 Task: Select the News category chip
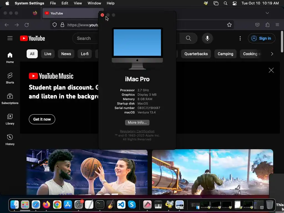[x=66, y=54]
